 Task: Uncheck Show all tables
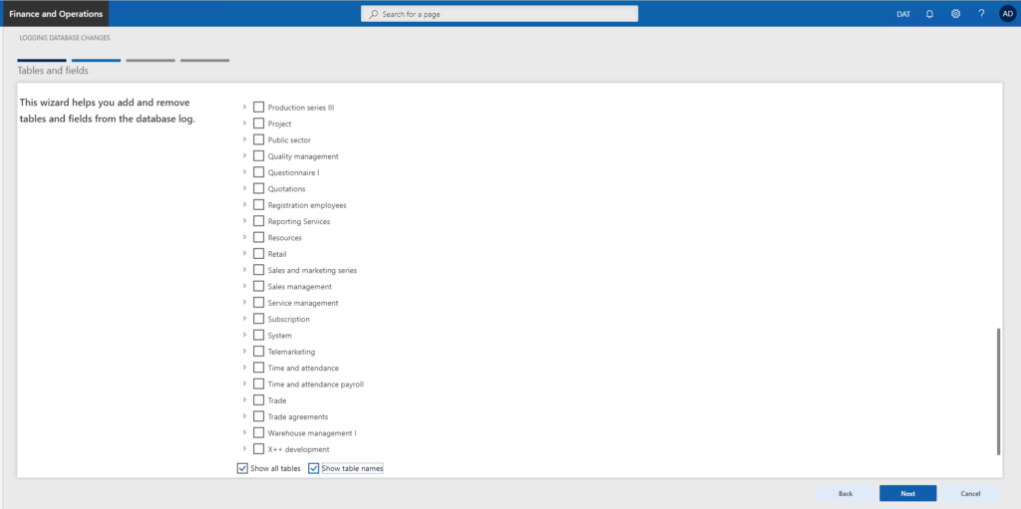tap(243, 468)
